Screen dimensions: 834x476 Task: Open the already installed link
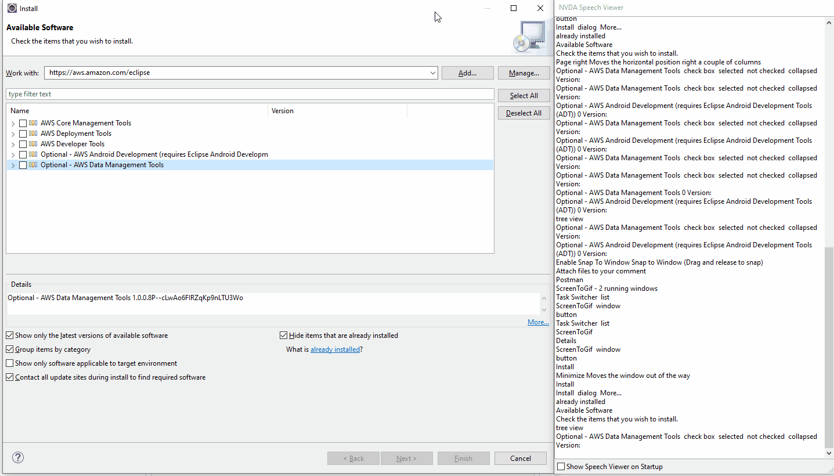click(x=335, y=349)
